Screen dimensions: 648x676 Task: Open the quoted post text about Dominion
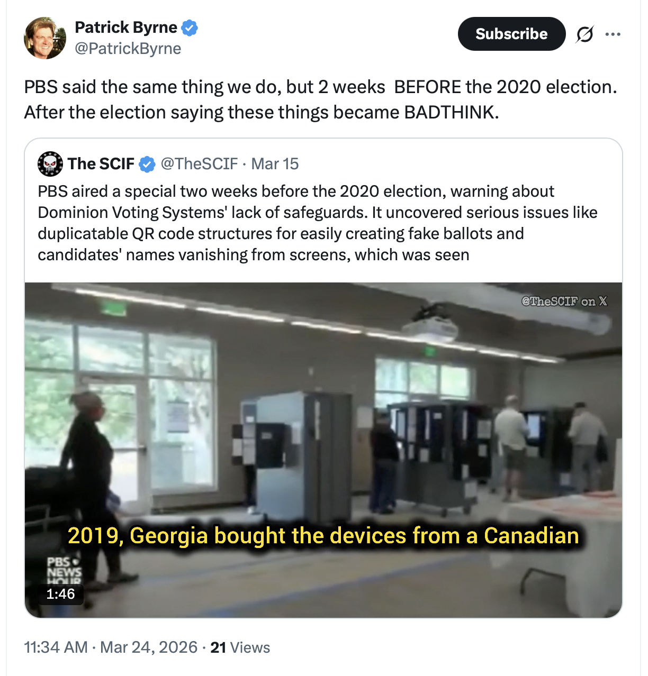point(317,223)
